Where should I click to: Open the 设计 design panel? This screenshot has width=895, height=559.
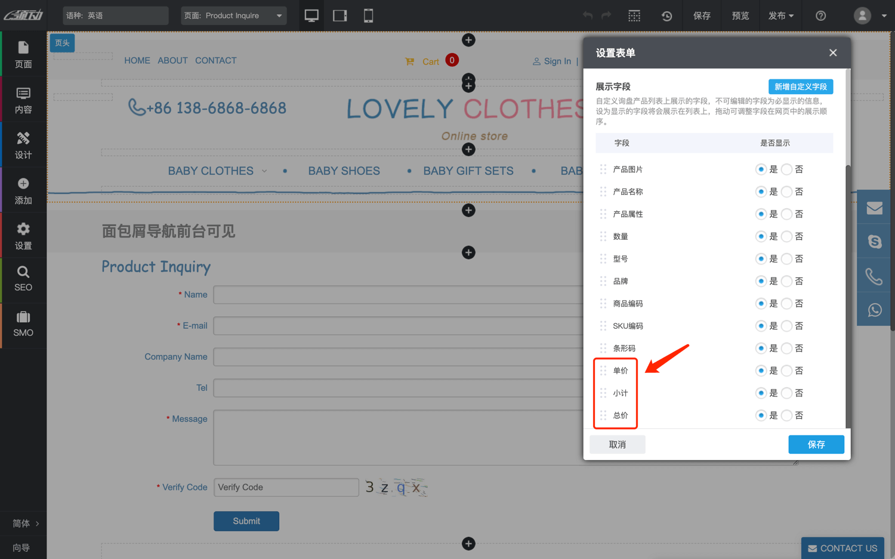tap(23, 146)
